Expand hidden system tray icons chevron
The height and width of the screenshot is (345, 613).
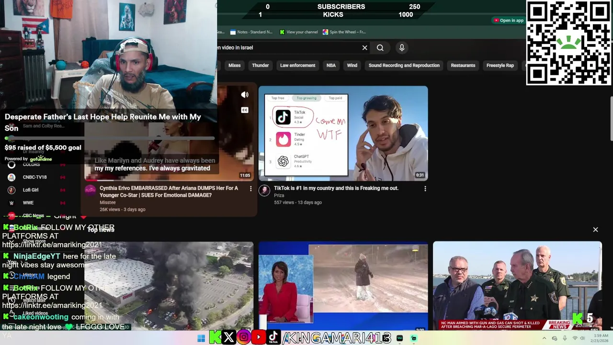tap(544, 338)
